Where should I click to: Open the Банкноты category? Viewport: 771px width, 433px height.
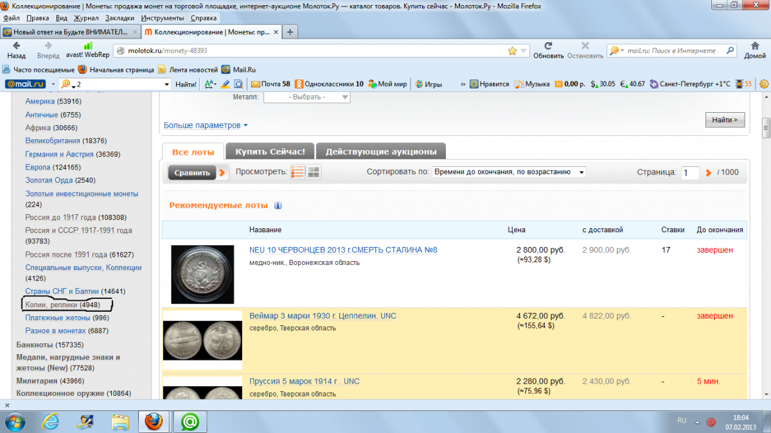click(x=36, y=344)
